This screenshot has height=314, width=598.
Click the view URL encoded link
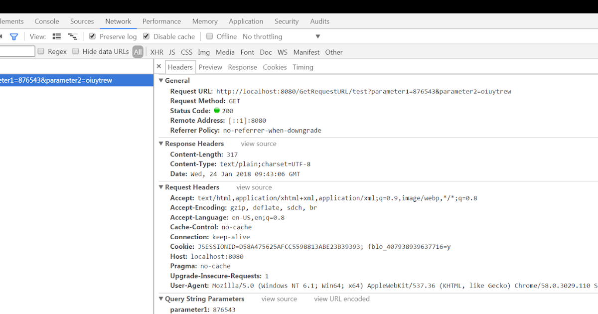click(341, 299)
